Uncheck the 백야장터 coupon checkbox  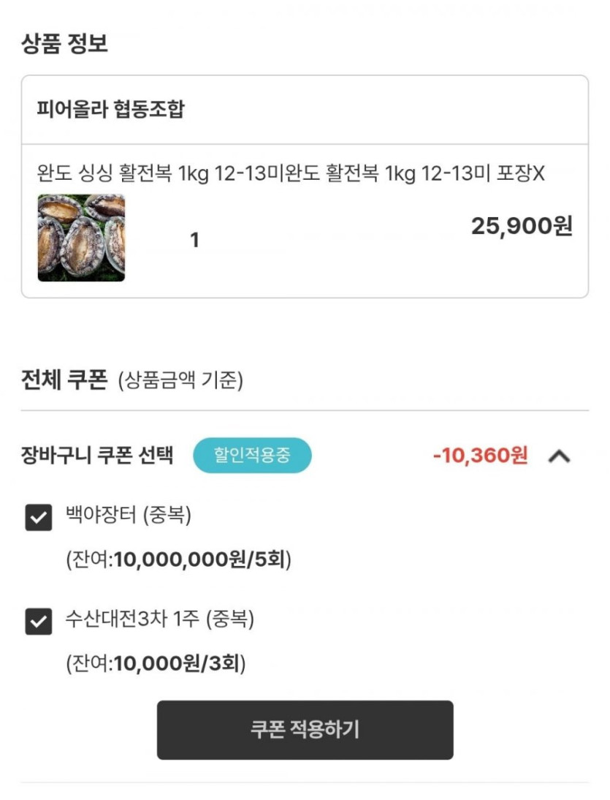[39, 518]
